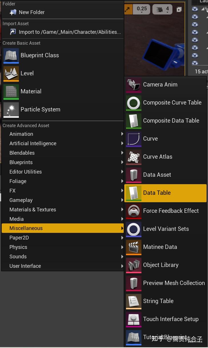The width and height of the screenshot is (208, 348).
Task: Click New Folder
Action: [x=31, y=12]
